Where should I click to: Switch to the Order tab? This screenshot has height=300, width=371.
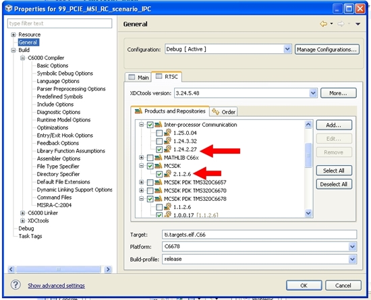click(x=223, y=112)
